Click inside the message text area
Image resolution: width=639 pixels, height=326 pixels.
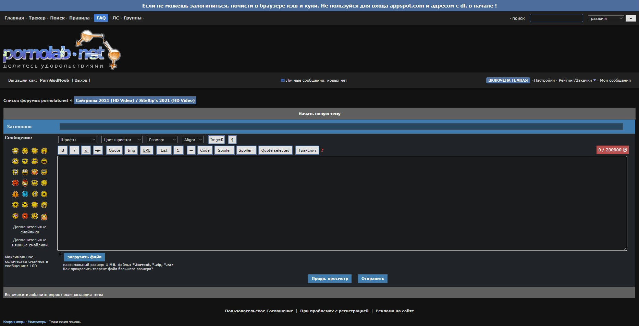click(x=342, y=203)
